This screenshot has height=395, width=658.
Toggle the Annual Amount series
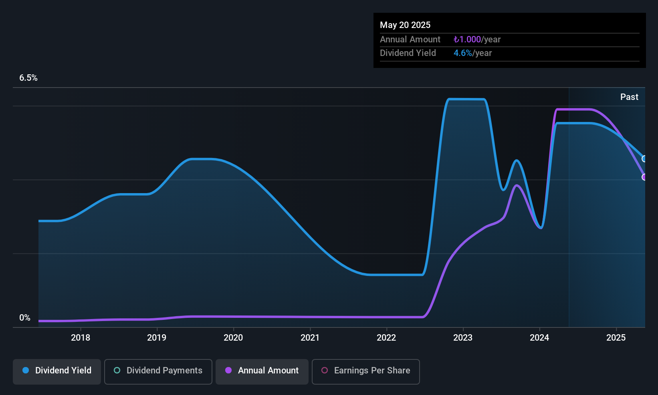(x=262, y=371)
